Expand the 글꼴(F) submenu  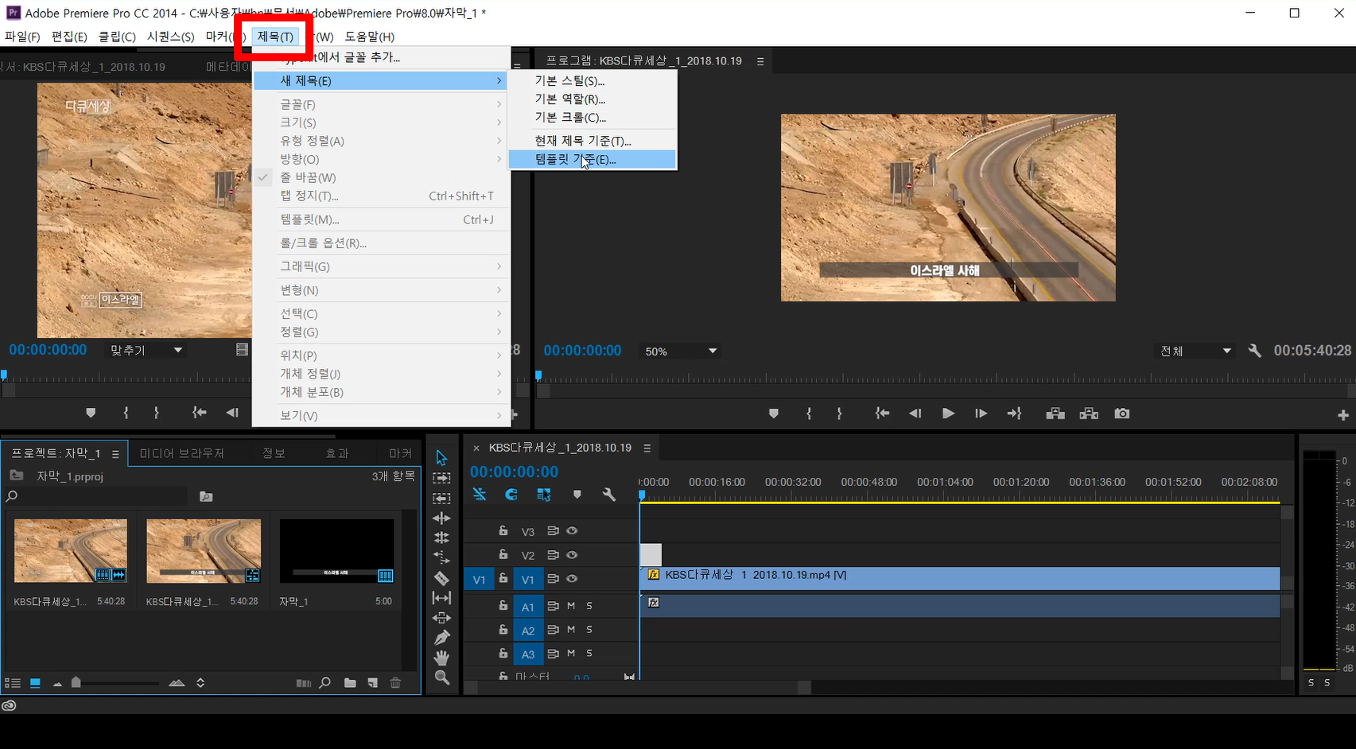point(382,104)
